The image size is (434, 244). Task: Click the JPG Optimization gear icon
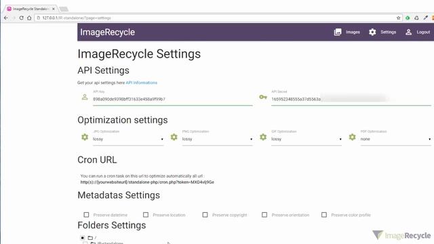(x=85, y=137)
